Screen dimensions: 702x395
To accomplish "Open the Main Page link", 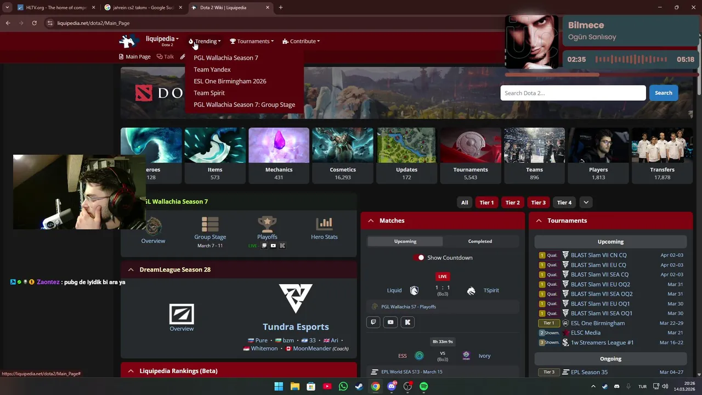I will point(135,57).
